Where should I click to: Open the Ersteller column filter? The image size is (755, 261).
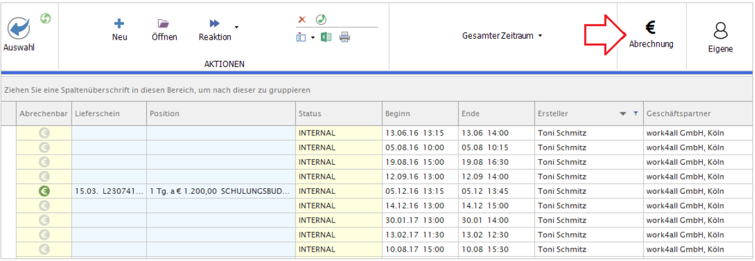coord(635,114)
